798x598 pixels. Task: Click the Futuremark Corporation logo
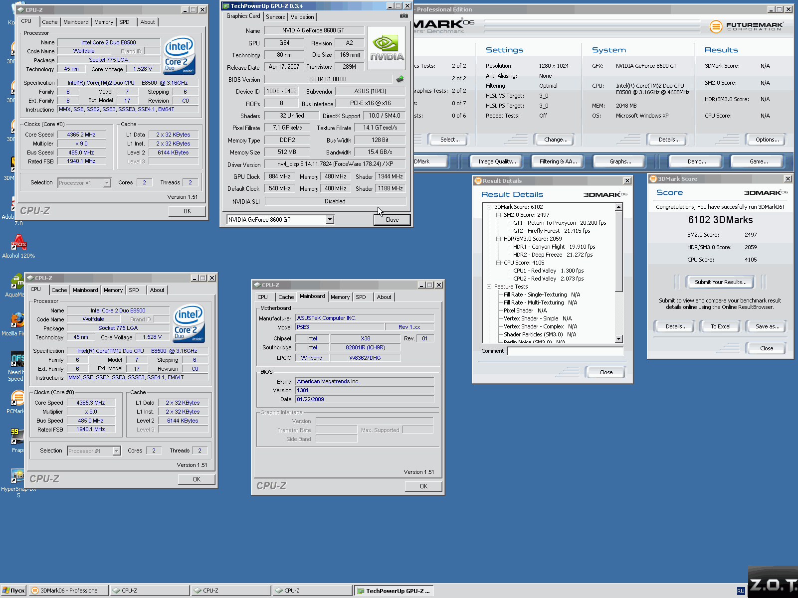(747, 26)
